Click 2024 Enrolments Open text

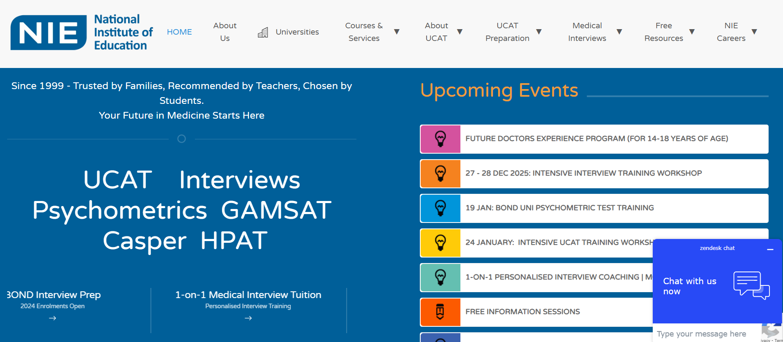pyautogui.click(x=52, y=306)
